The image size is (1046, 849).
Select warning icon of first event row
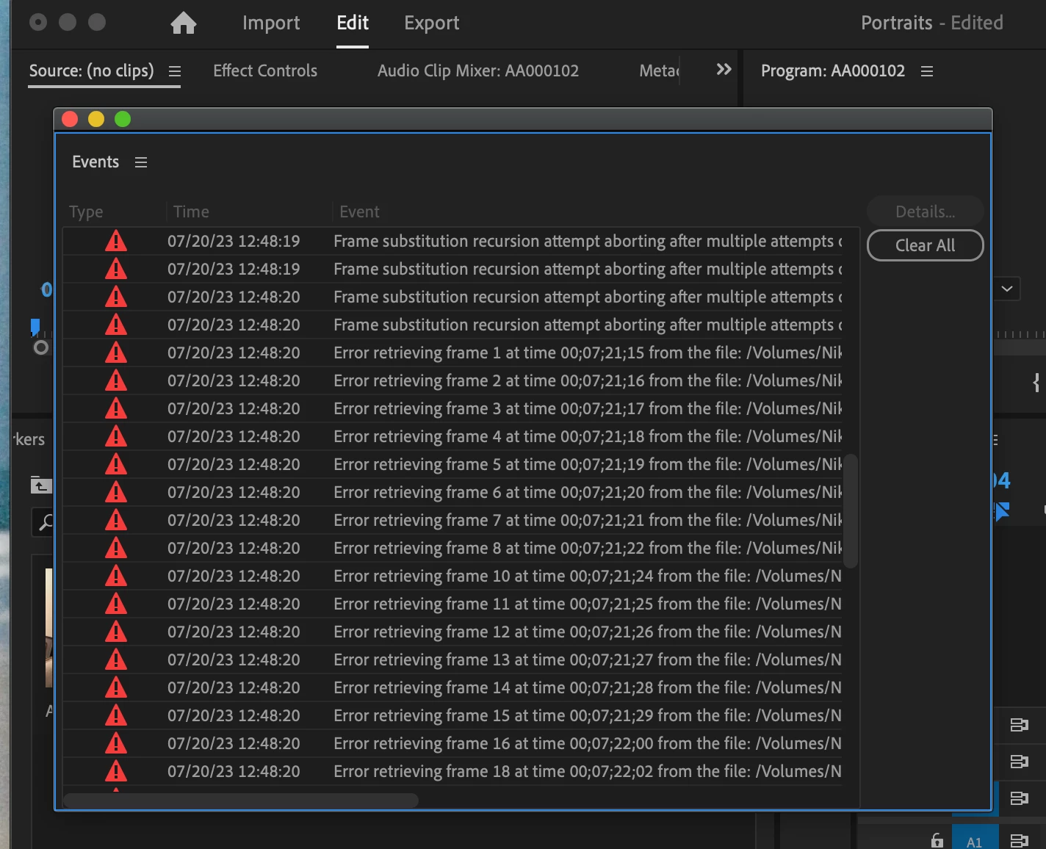(x=116, y=241)
